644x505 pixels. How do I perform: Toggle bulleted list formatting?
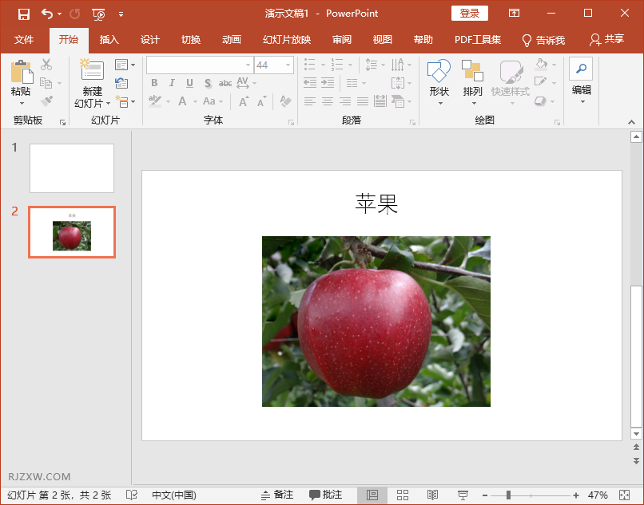pos(310,65)
